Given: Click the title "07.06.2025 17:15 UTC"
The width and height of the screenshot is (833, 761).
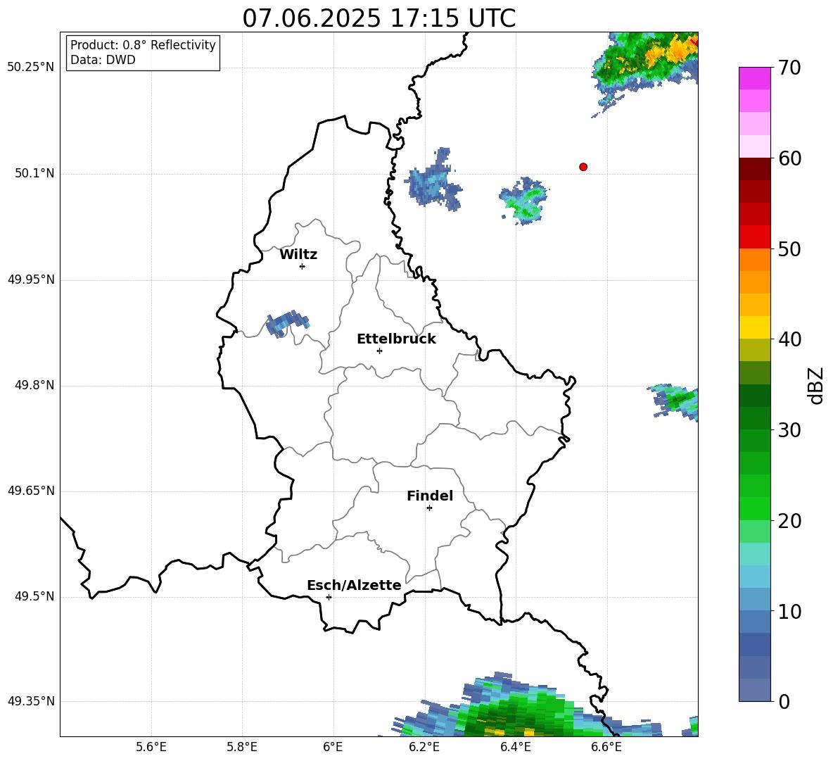Looking at the screenshot, I should (x=379, y=18).
